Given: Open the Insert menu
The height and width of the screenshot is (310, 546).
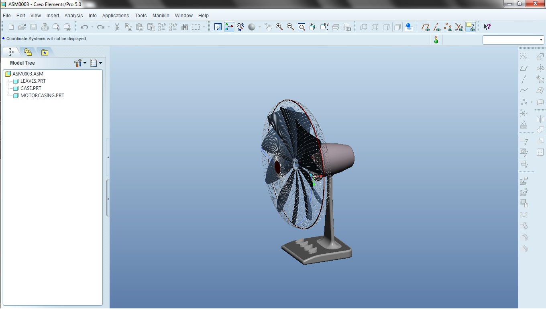Looking at the screenshot, I should [53, 16].
